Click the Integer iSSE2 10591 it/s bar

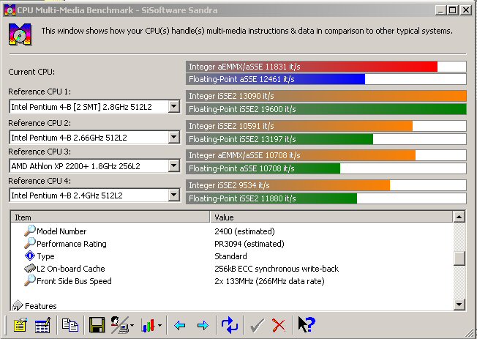click(326, 126)
